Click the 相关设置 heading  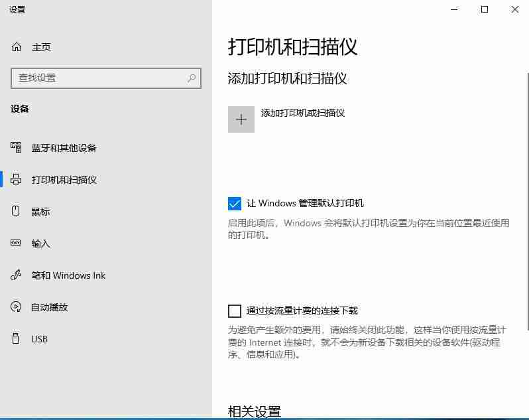pyautogui.click(x=255, y=411)
